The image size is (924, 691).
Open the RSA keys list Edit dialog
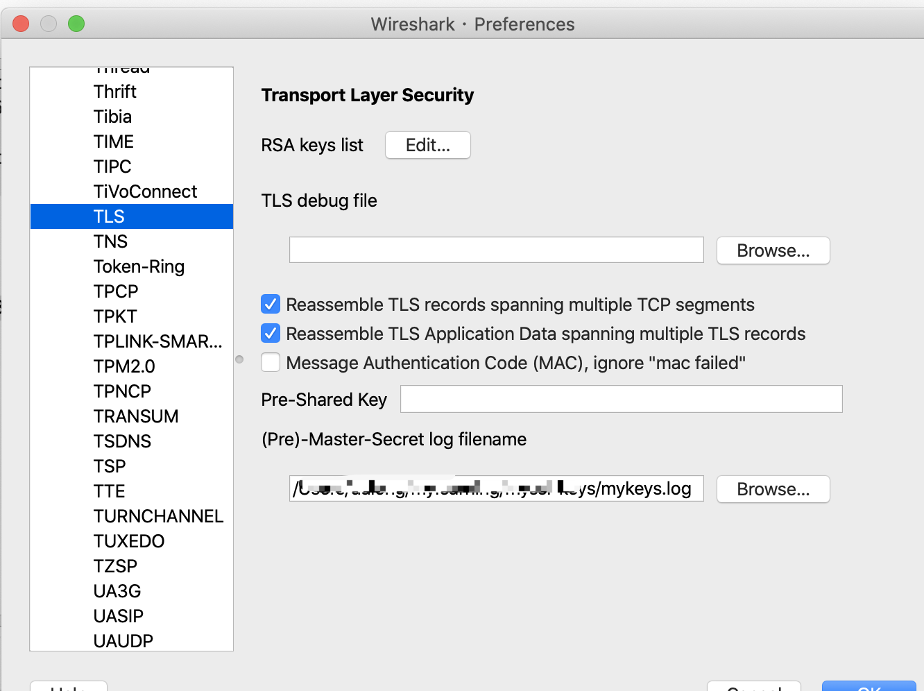(428, 145)
